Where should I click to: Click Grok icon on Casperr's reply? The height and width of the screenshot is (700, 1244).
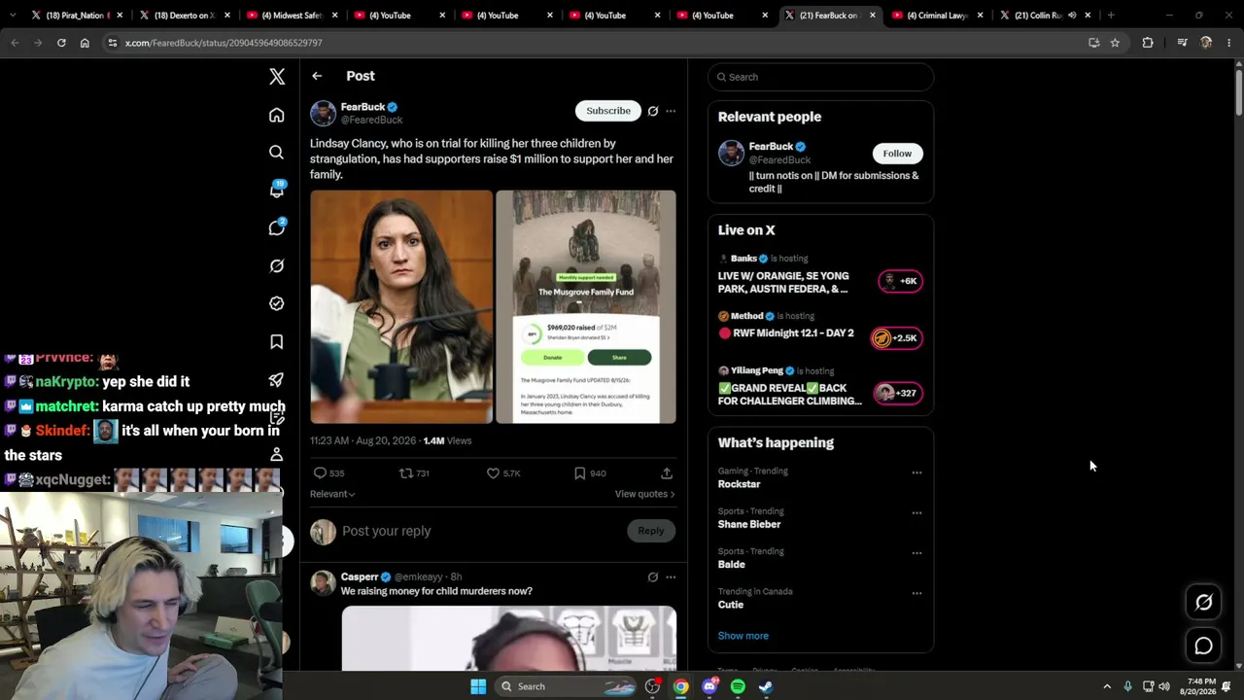(x=653, y=577)
